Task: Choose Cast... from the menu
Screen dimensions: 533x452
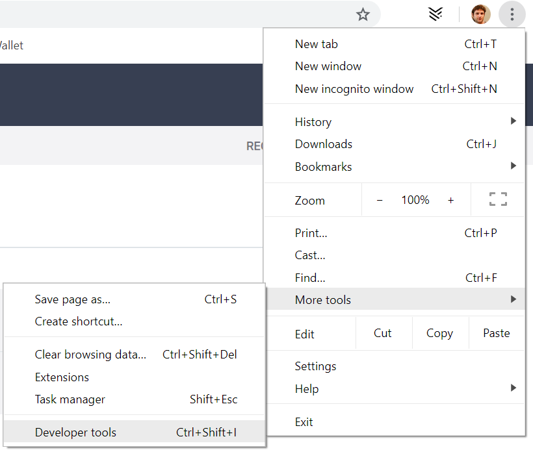Action: (395, 255)
